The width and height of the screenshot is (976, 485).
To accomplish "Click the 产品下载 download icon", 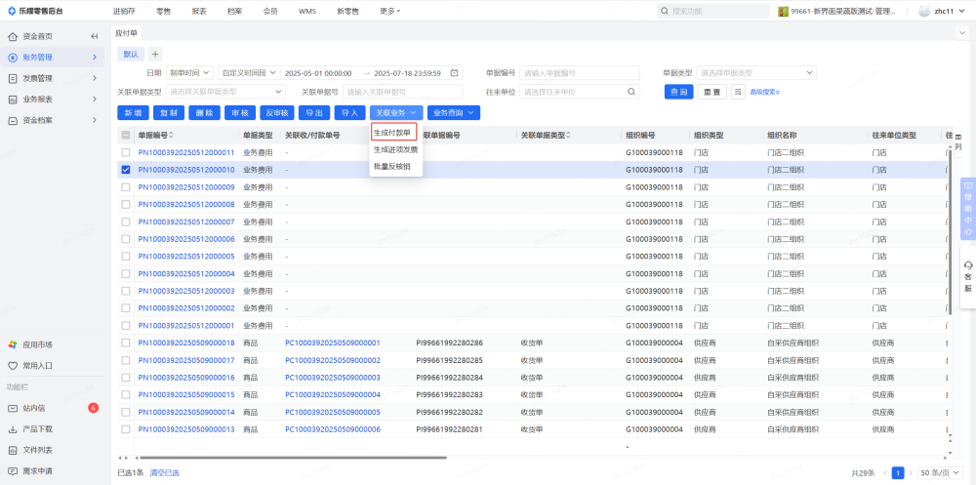I will [x=13, y=429].
